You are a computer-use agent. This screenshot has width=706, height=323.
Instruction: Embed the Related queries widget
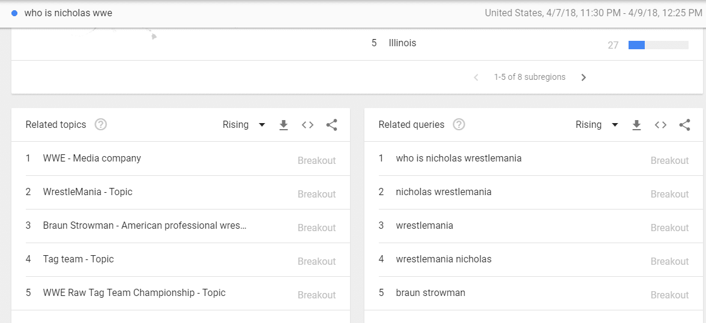coord(660,125)
